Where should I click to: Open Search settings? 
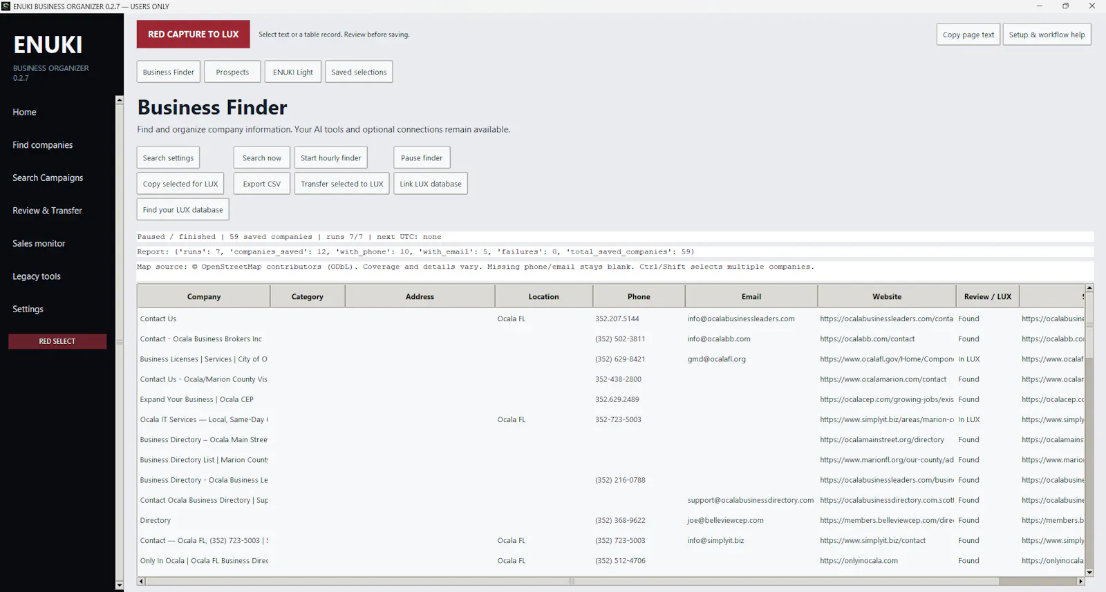(168, 157)
